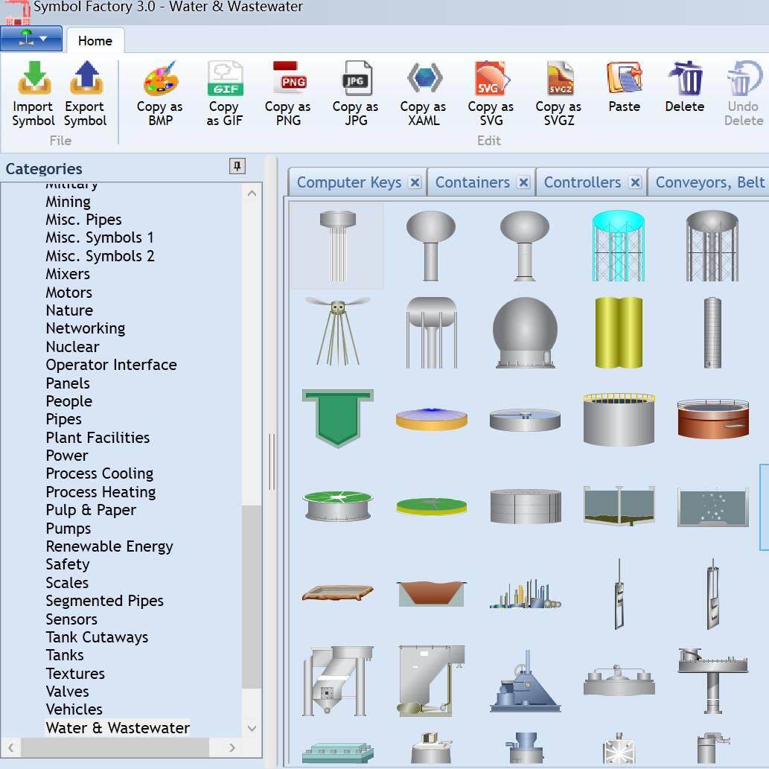Click the Undo Delete icon
Viewport: 769px width, 769px height.
744,78
